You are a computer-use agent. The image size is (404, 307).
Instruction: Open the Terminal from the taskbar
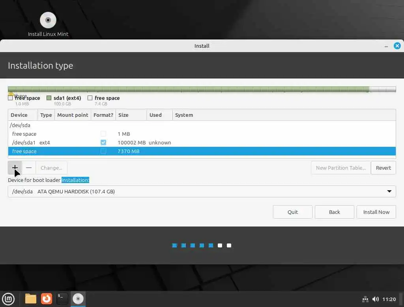(62, 299)
